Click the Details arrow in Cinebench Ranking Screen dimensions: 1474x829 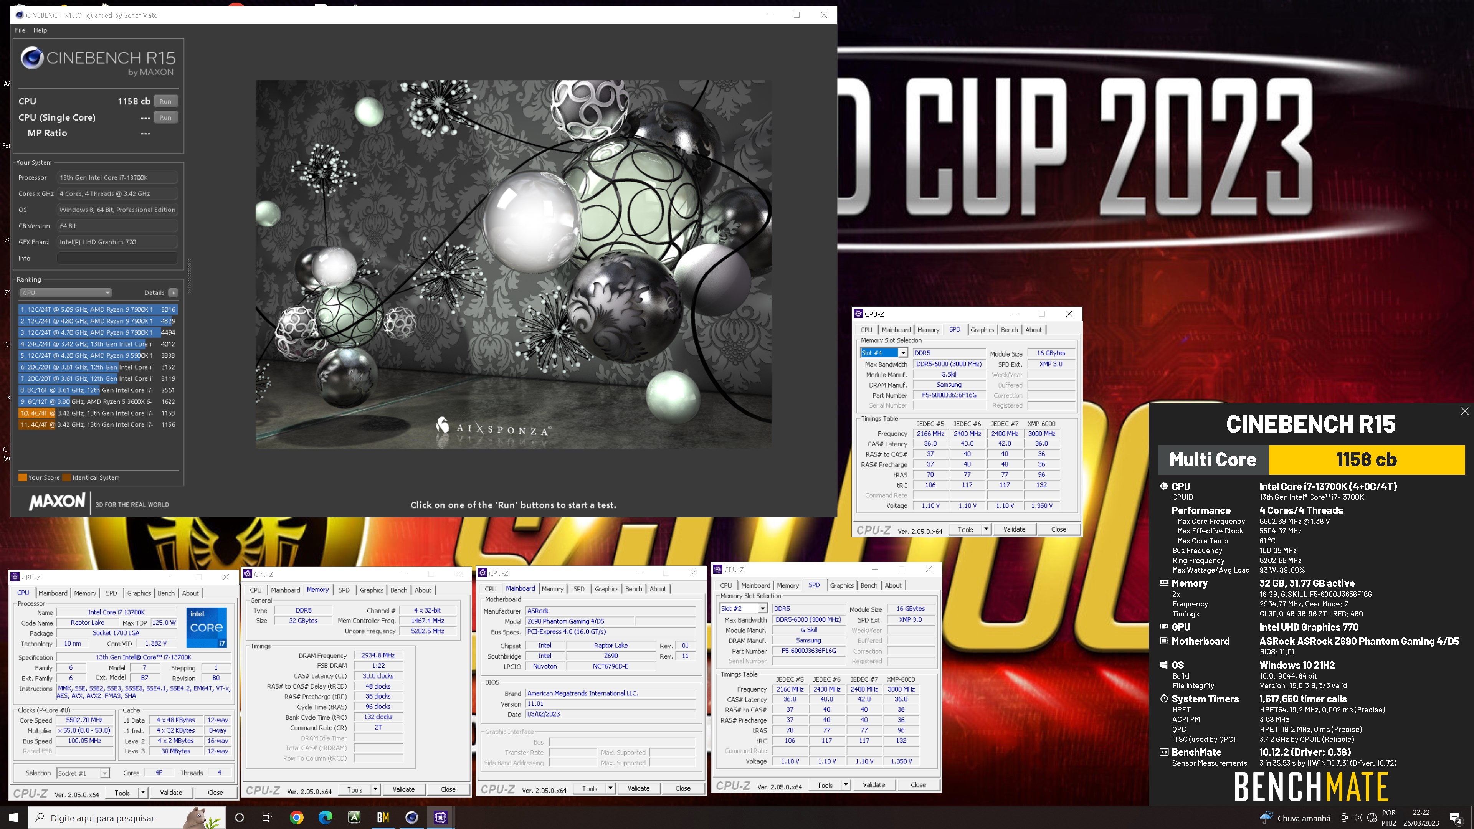click(174, 292)
